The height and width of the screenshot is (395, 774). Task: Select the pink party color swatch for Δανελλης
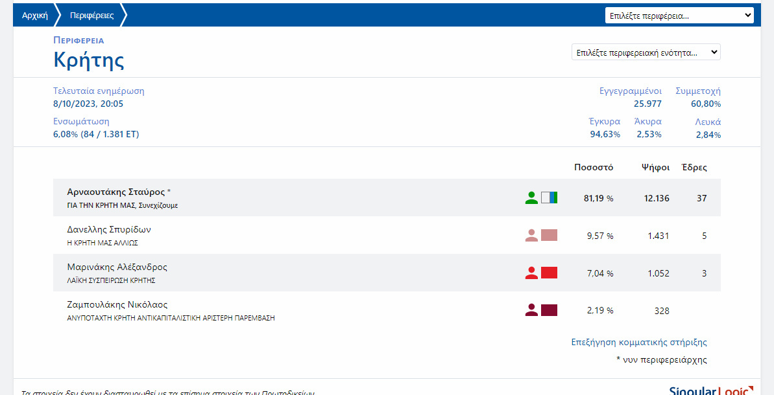click(549, 235)
